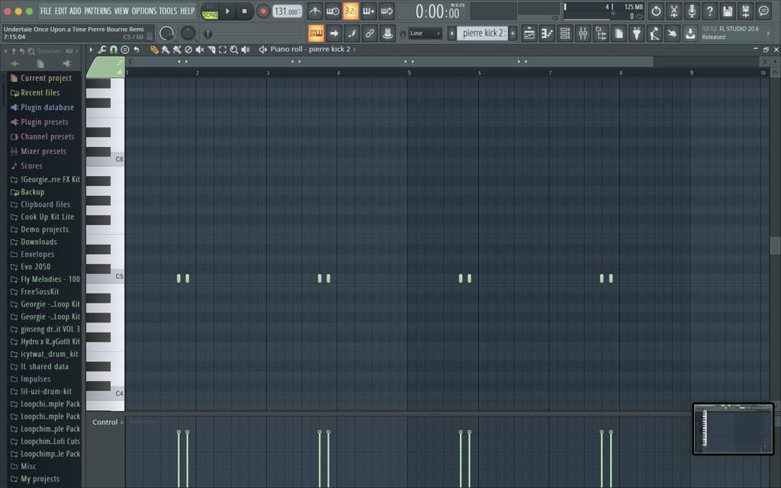Toggle the metronome button
The height and width of the screenshot is (488, 781).
[x=315, y=11]
